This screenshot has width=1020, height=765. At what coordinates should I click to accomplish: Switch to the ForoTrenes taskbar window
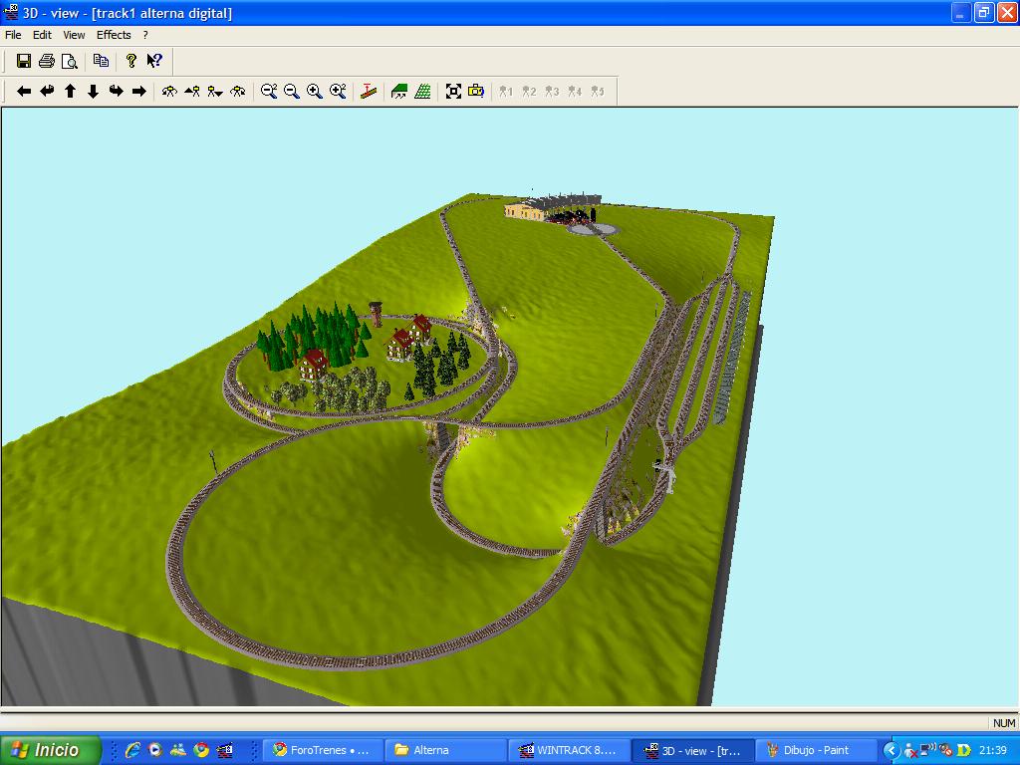[x=322, y=750]
